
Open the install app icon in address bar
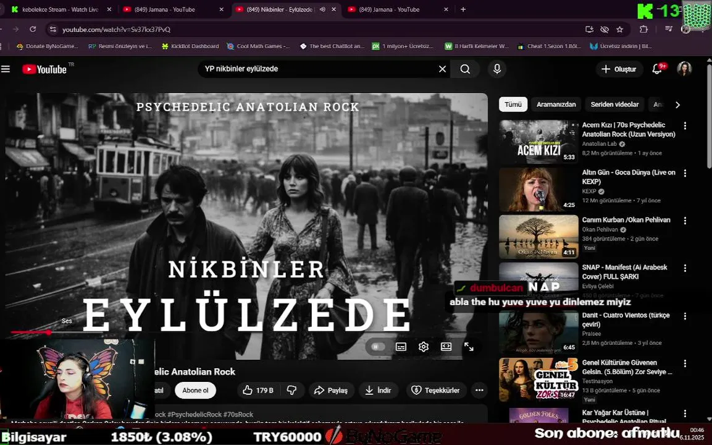(589, 30)
